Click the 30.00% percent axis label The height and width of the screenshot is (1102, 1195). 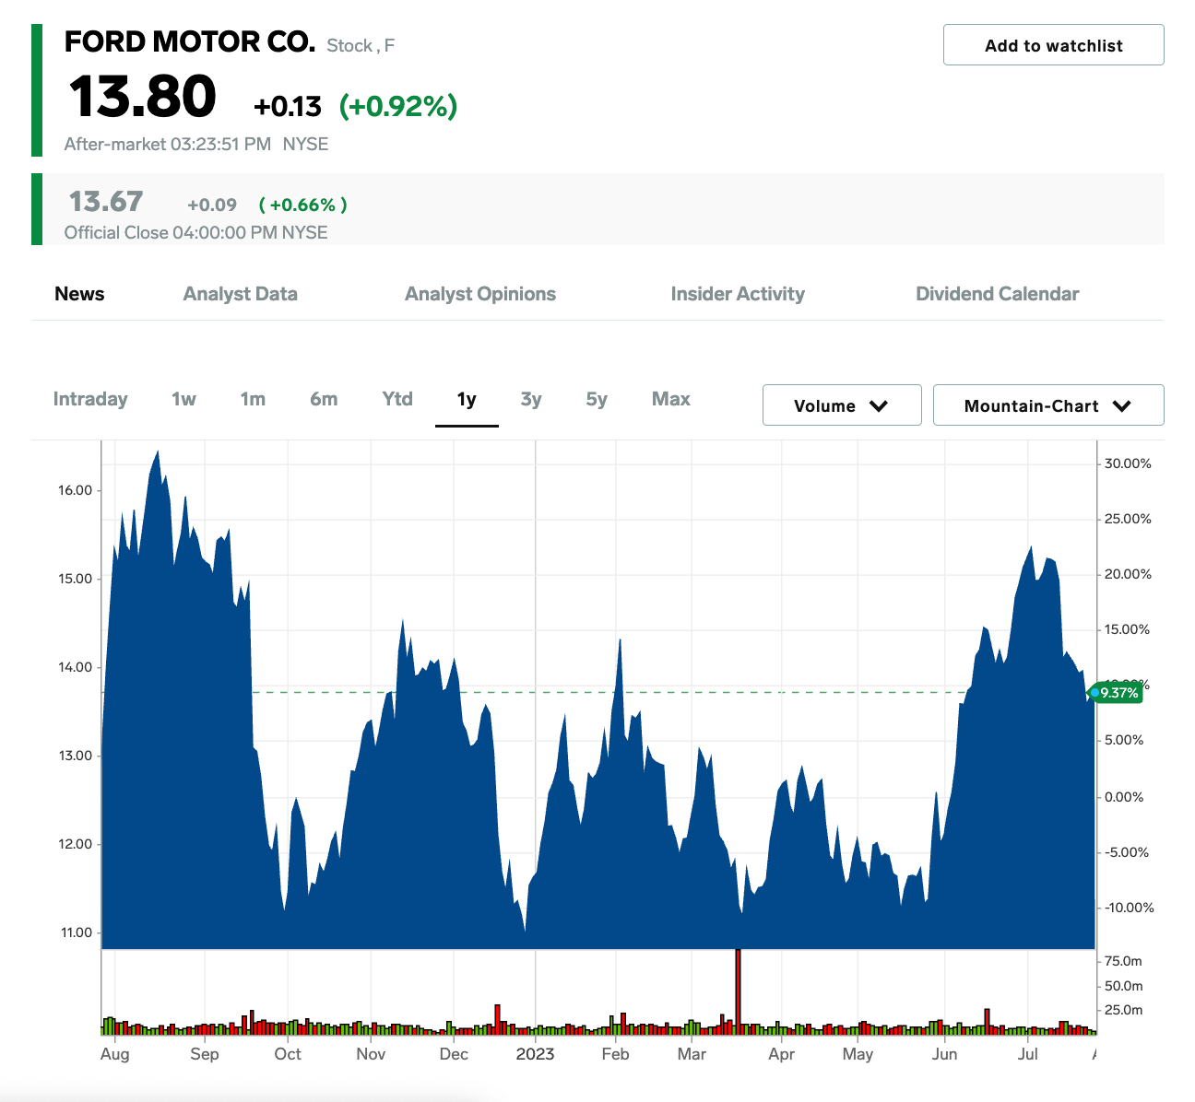click(1129, 463)
